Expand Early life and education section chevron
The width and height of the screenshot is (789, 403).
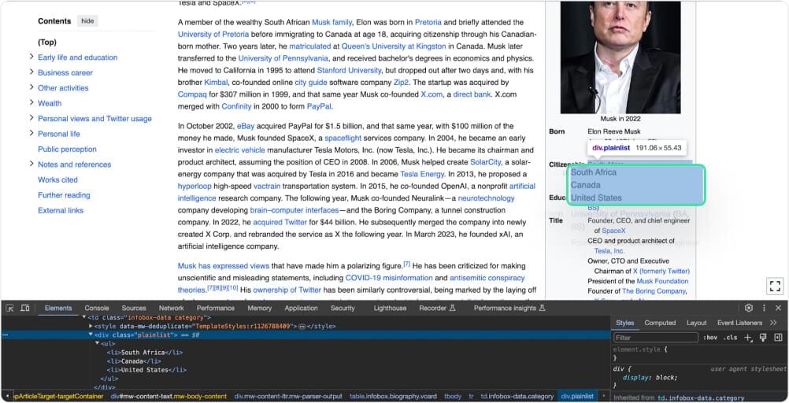point(31,57)
